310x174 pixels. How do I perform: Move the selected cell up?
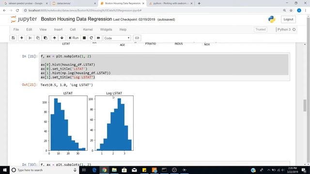coord(54,38)
